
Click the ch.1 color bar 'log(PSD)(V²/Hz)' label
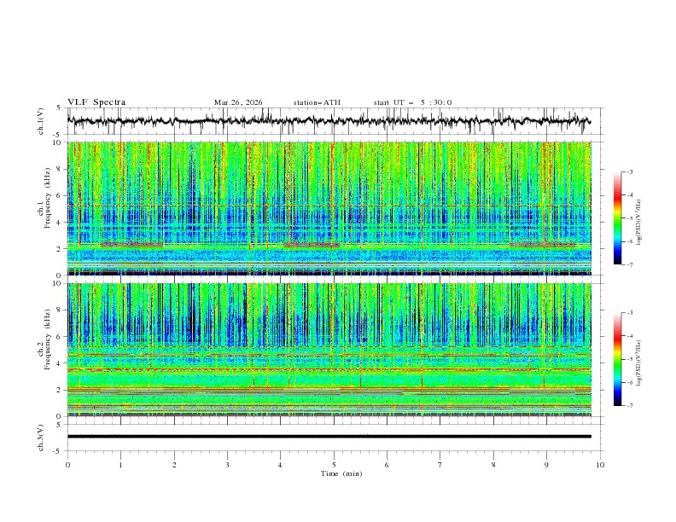(639, 223)
